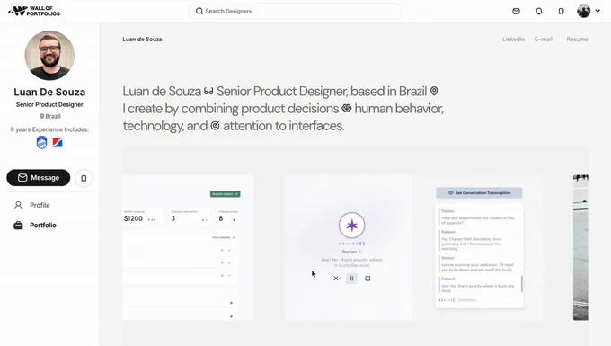The width and height of the screenshot is (611, 346).
Task: Open the Resume link
Action: click(x=577, y=40)
